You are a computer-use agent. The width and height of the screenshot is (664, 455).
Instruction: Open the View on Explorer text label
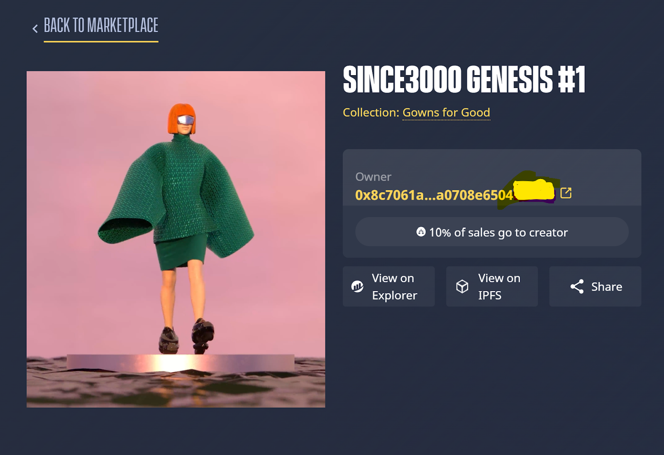point(394,286)
